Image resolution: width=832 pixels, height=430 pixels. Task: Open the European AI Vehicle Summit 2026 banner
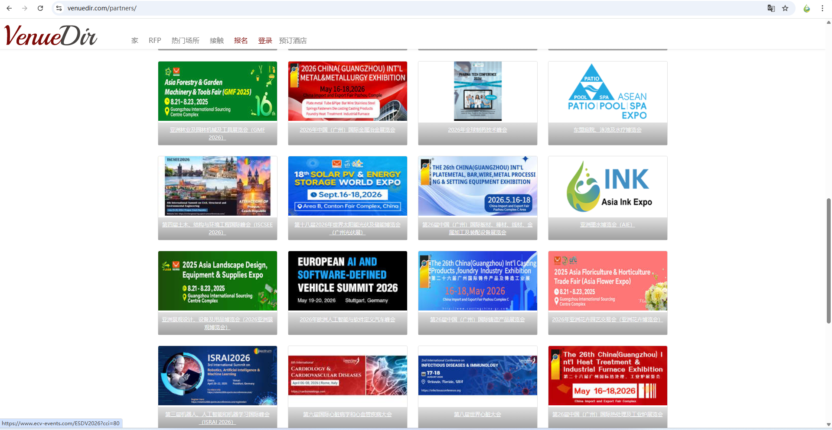tap(347, 281)
